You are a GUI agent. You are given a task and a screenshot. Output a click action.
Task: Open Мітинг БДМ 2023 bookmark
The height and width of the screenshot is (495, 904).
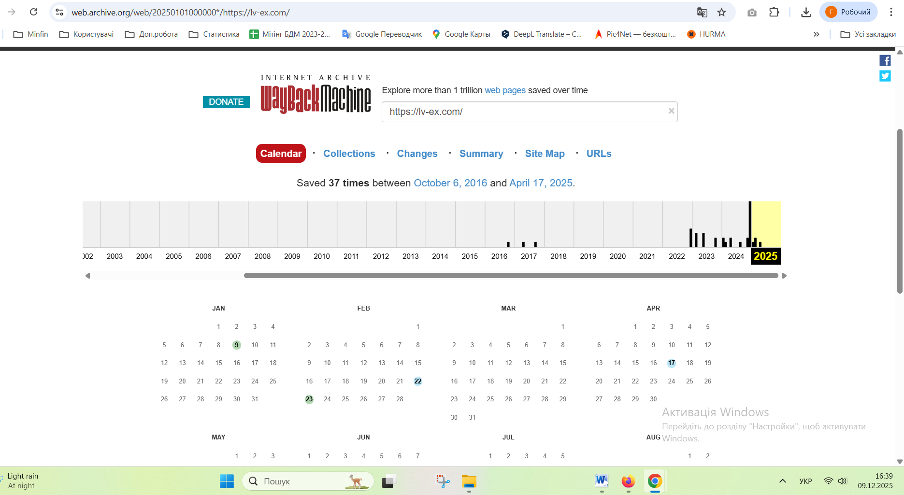(290, 34)
